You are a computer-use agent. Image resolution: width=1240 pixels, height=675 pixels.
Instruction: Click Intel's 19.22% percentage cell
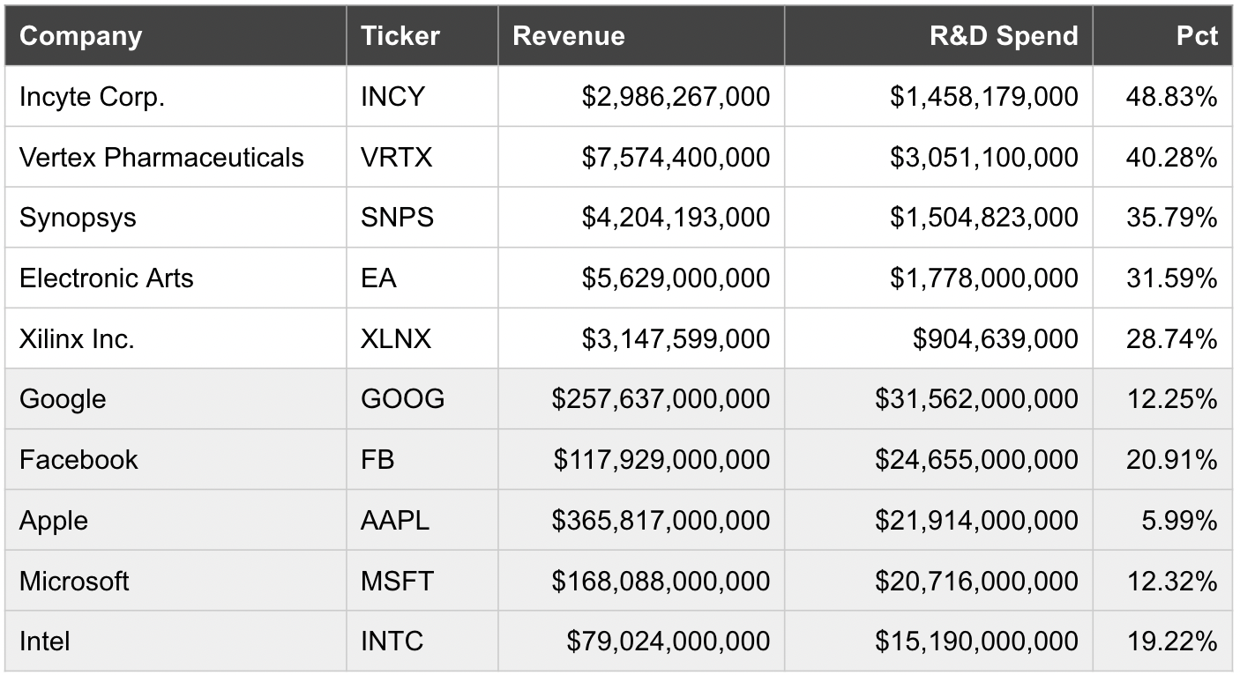(1172, 642)
